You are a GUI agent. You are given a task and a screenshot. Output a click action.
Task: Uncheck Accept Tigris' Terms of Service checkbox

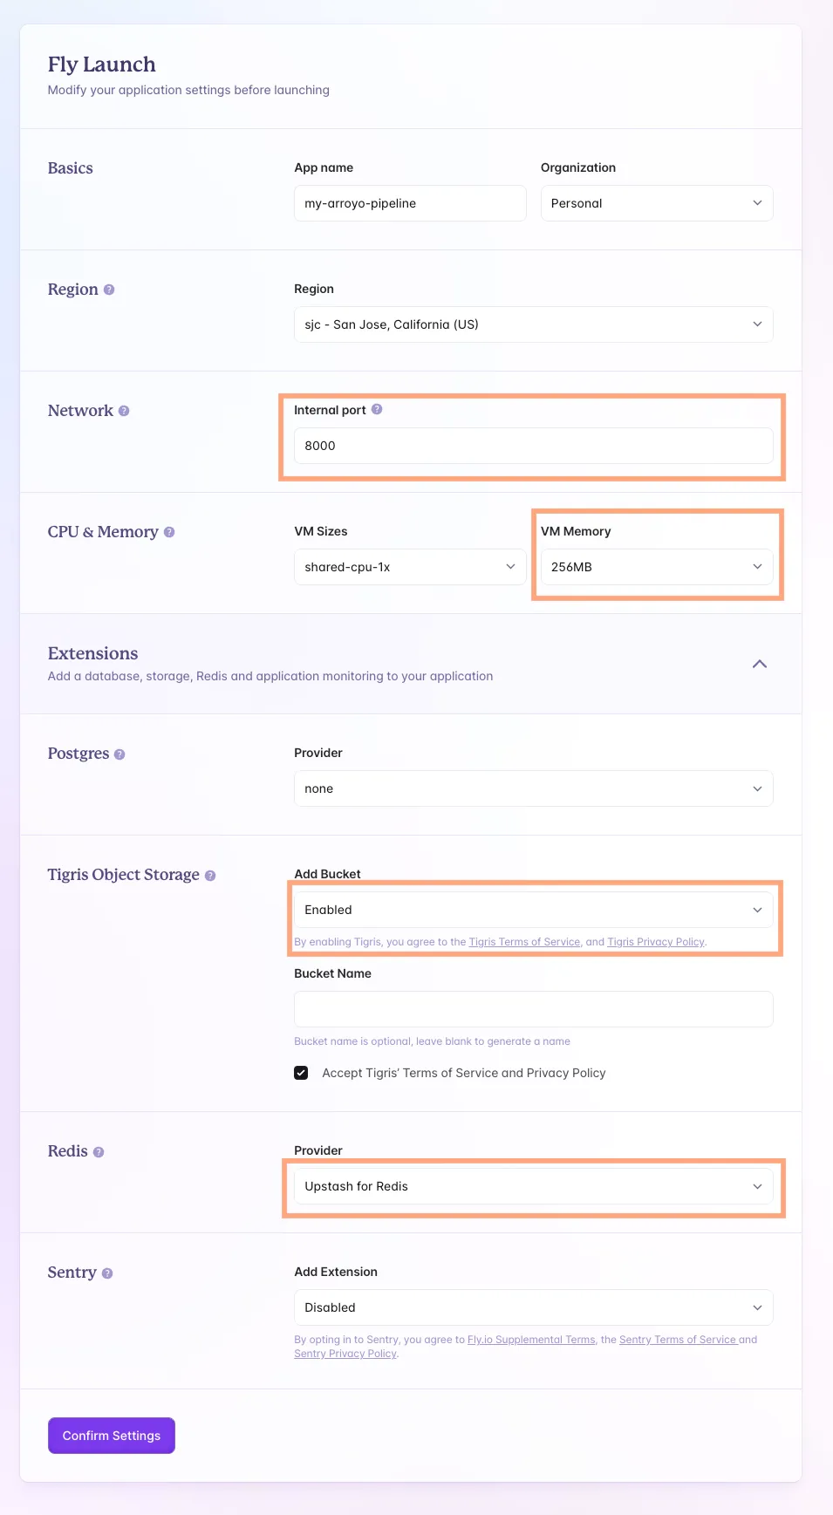pos(301,1073)
